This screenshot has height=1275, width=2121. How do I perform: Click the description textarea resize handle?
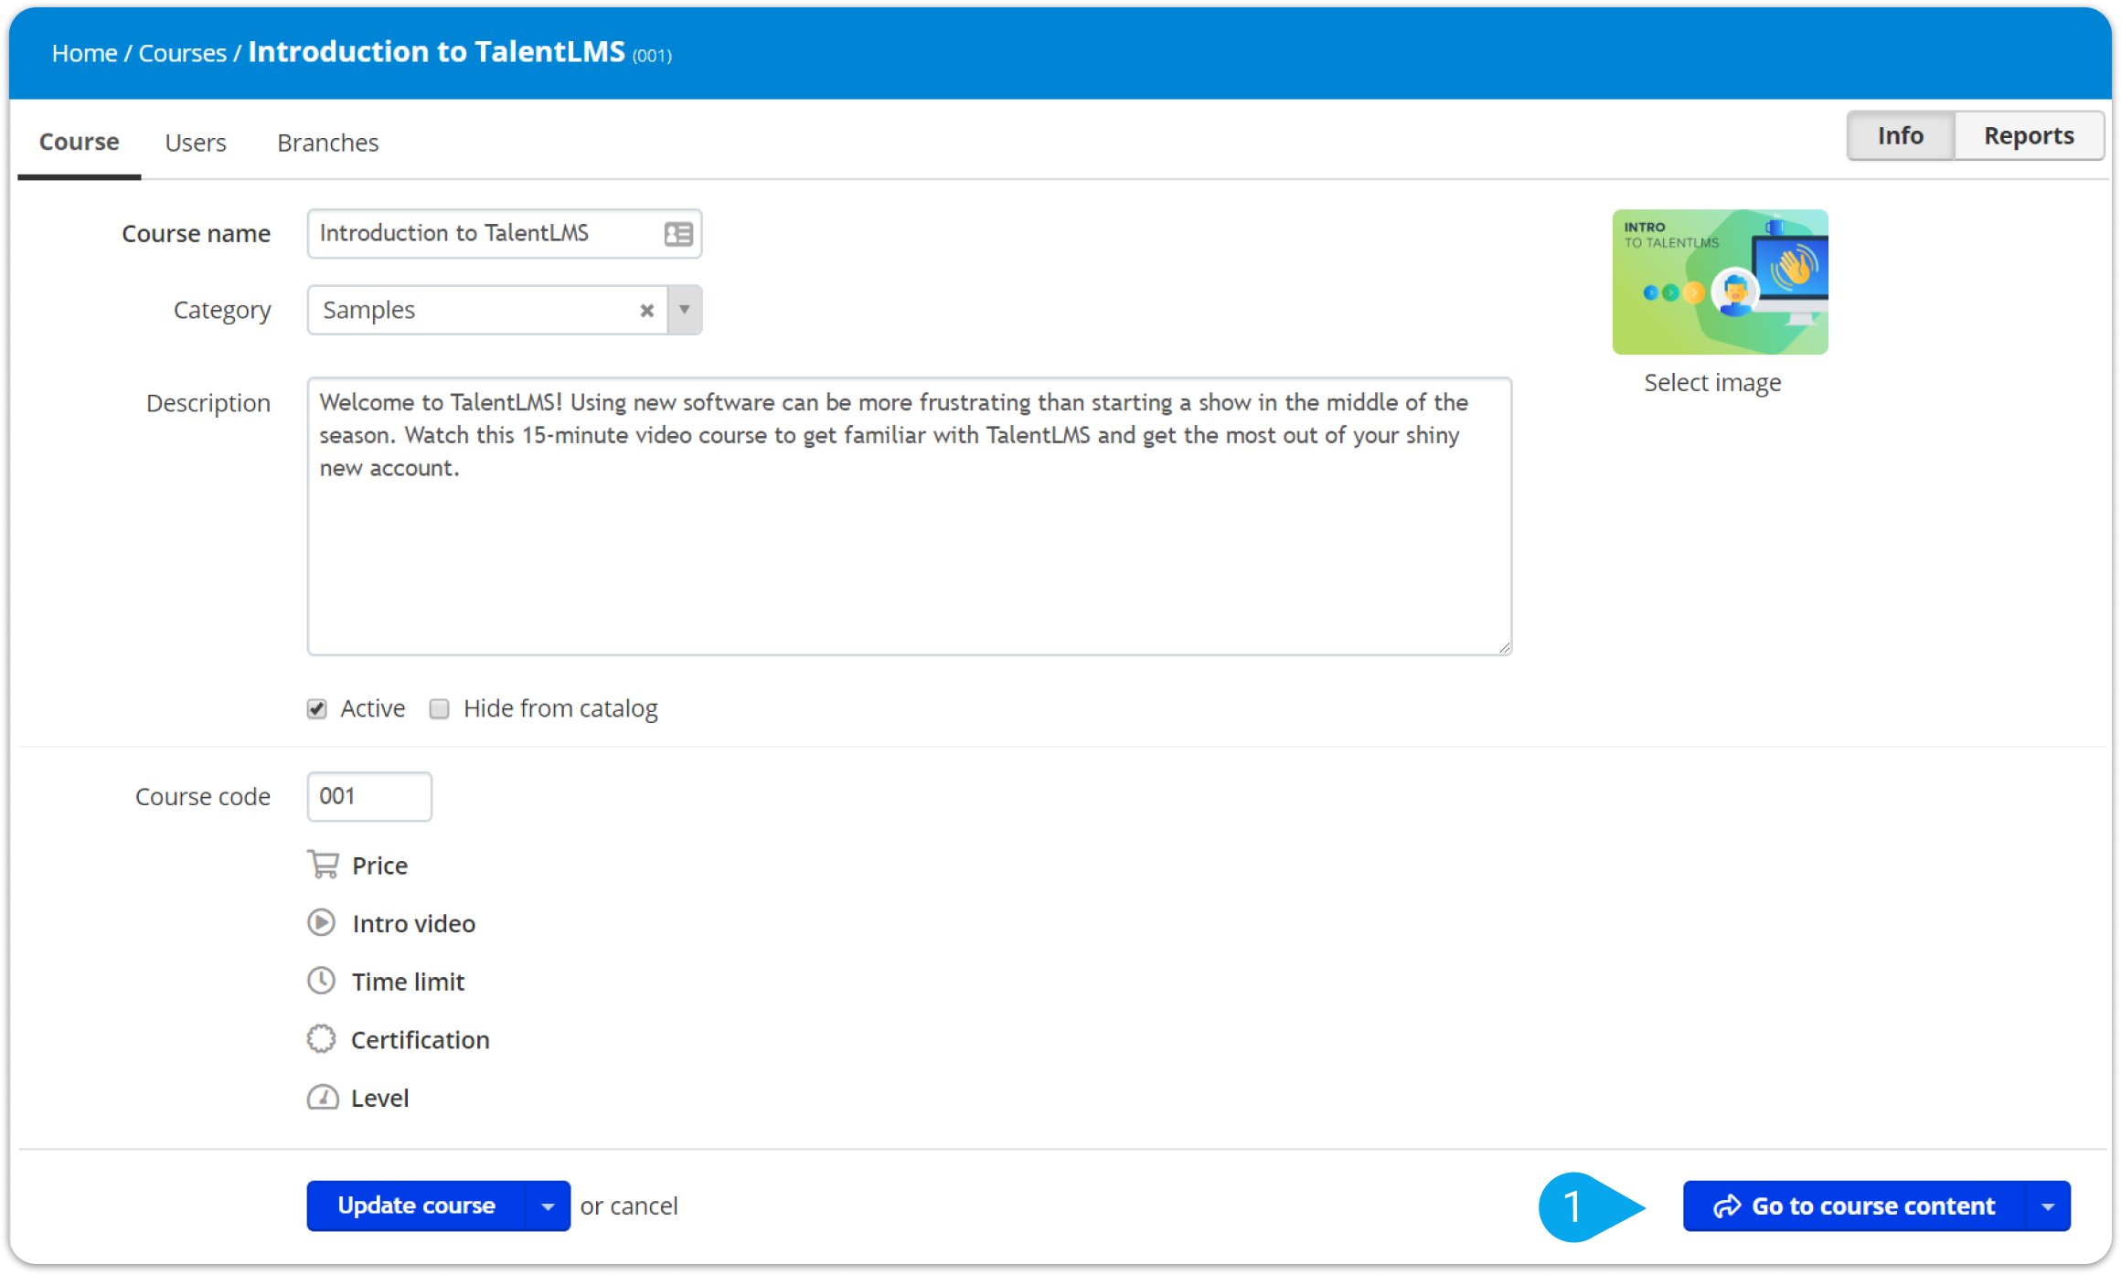pyautogui.click(x=1504, y=647)
